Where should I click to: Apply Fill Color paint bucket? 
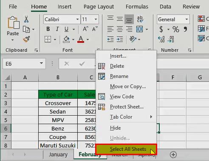[66, 39]
